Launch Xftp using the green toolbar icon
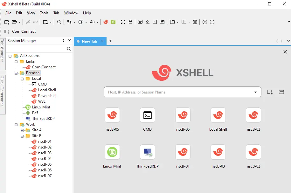This screenshot has width=291, height=193. [x=113, y=22]
